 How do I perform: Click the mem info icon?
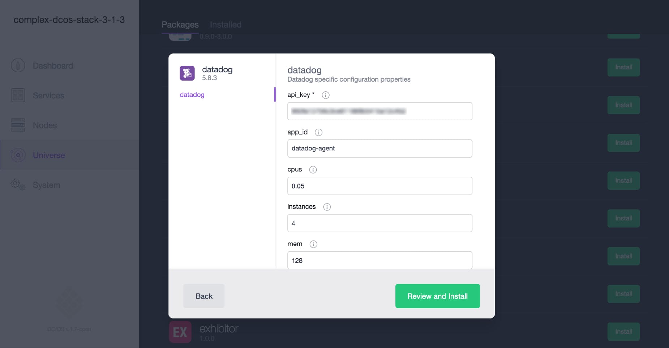pyautogui.click(x=314, y=244)
